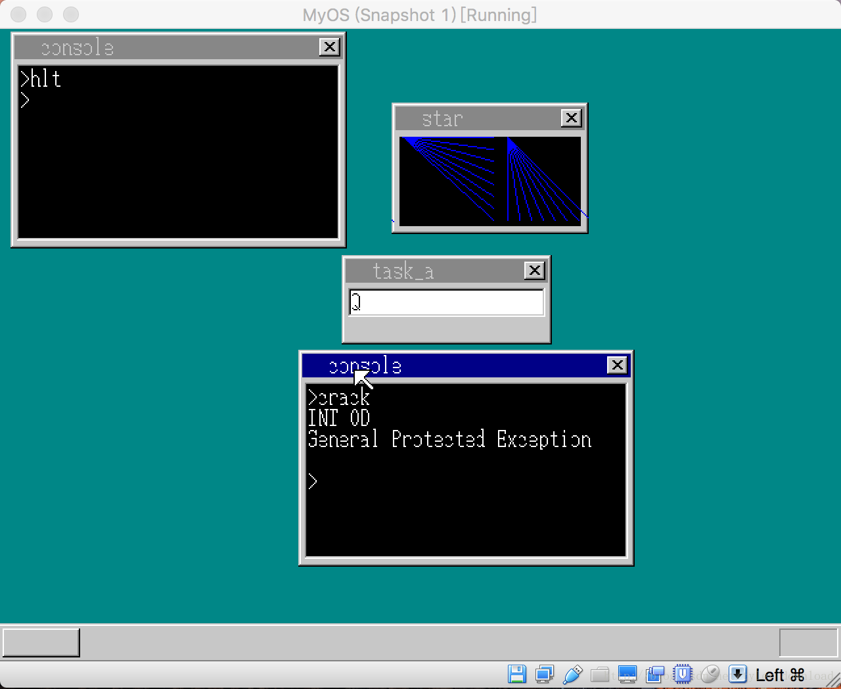Click the 'MyOS (Snapshot 1) [Running]' title text

[420, 14]
